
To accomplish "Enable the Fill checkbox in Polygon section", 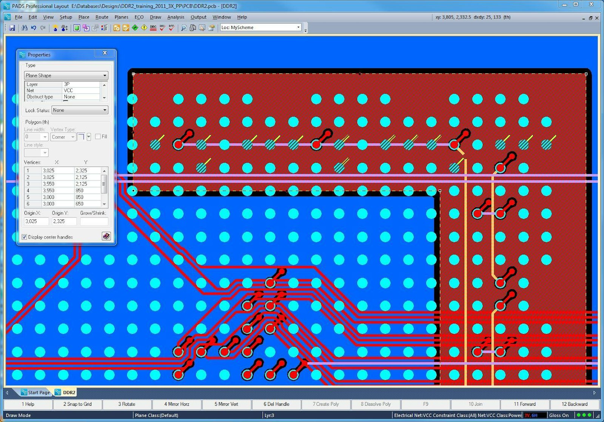I will coord(97,137).
